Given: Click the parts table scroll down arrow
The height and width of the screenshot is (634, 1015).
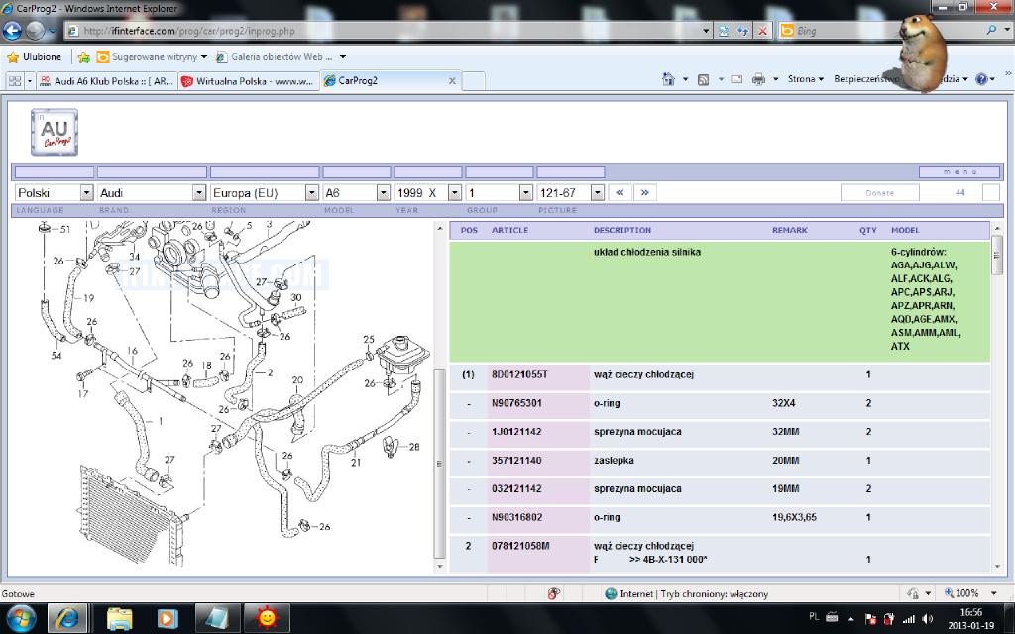Looking at the screenshot, I should point(997,566).
